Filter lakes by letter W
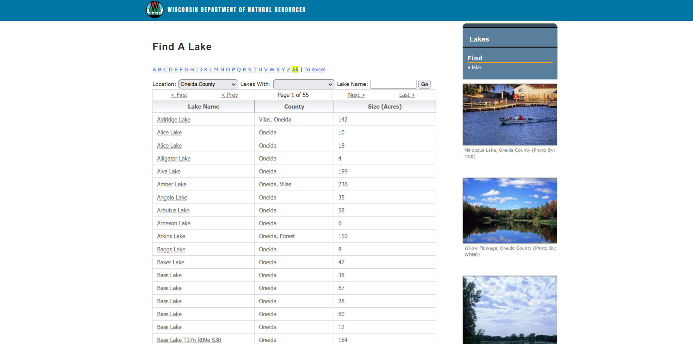This screenshot has width=693, height=344. [x=272, y=70]
